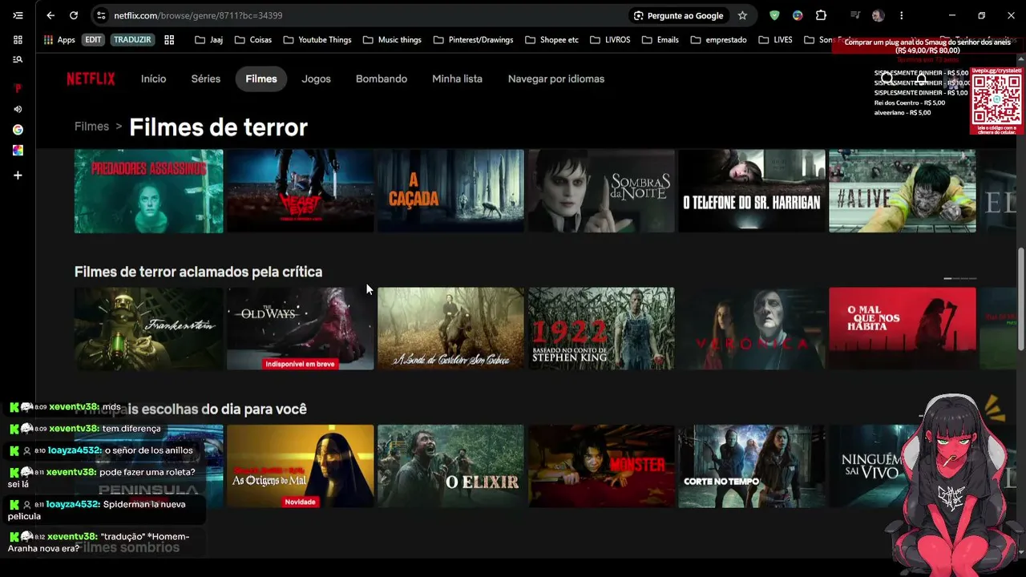
Task: Open the LIVROS bookmark folder
Action: pyautogui.click(x=609, y=40)
